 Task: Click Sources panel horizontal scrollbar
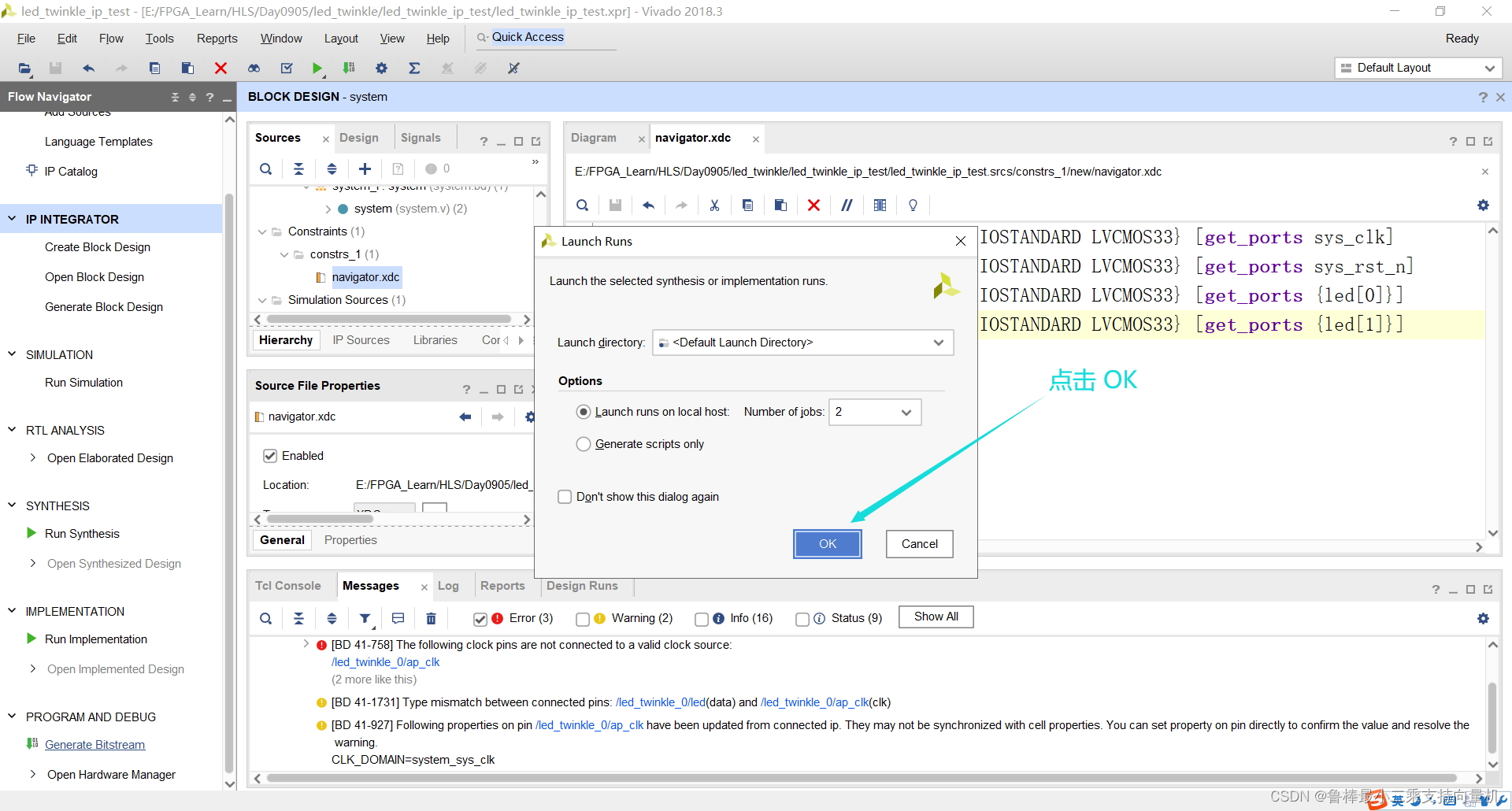(x=389, y=320)
